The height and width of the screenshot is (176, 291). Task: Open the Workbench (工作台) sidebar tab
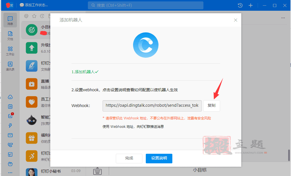click(x=10, y=51)
